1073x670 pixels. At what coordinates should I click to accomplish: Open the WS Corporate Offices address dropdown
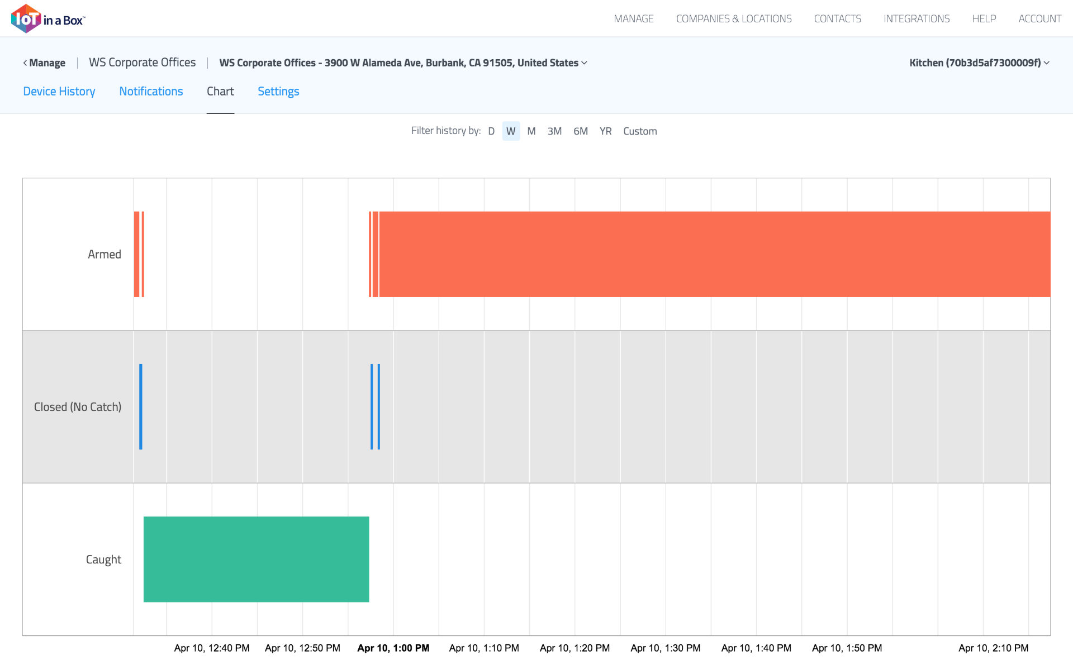403,63
